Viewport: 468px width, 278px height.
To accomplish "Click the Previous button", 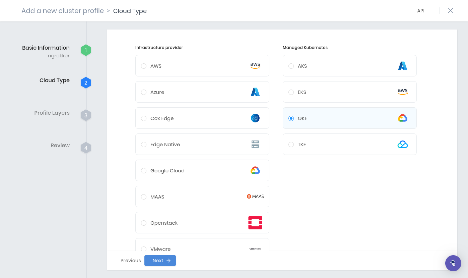I will (130, 260).
